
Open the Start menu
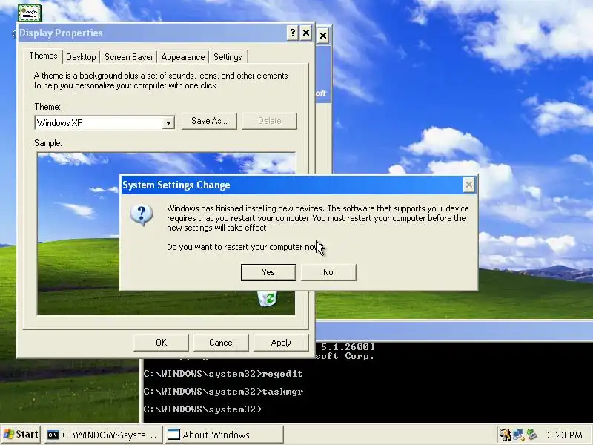[x=21, y=435]
